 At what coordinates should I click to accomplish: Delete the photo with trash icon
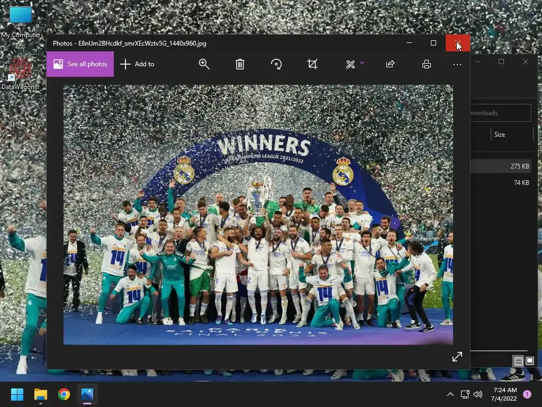[240, 64]
